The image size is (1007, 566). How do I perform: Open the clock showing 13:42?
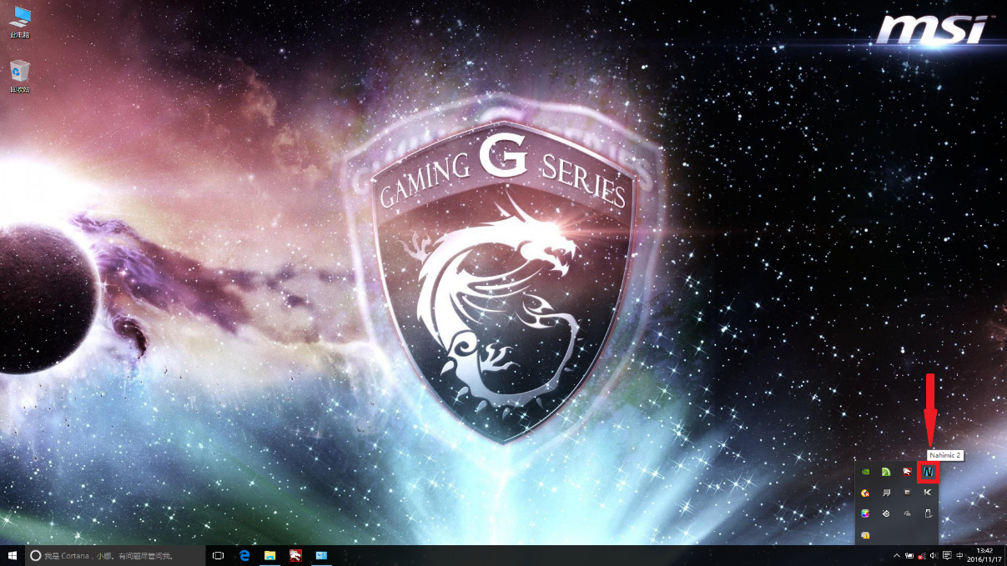984,555
